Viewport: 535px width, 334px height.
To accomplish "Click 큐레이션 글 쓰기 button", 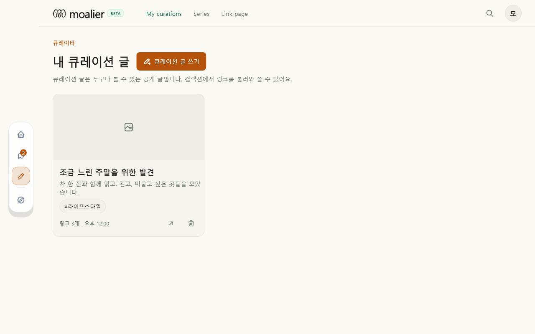I will click(x=171, y=61).
